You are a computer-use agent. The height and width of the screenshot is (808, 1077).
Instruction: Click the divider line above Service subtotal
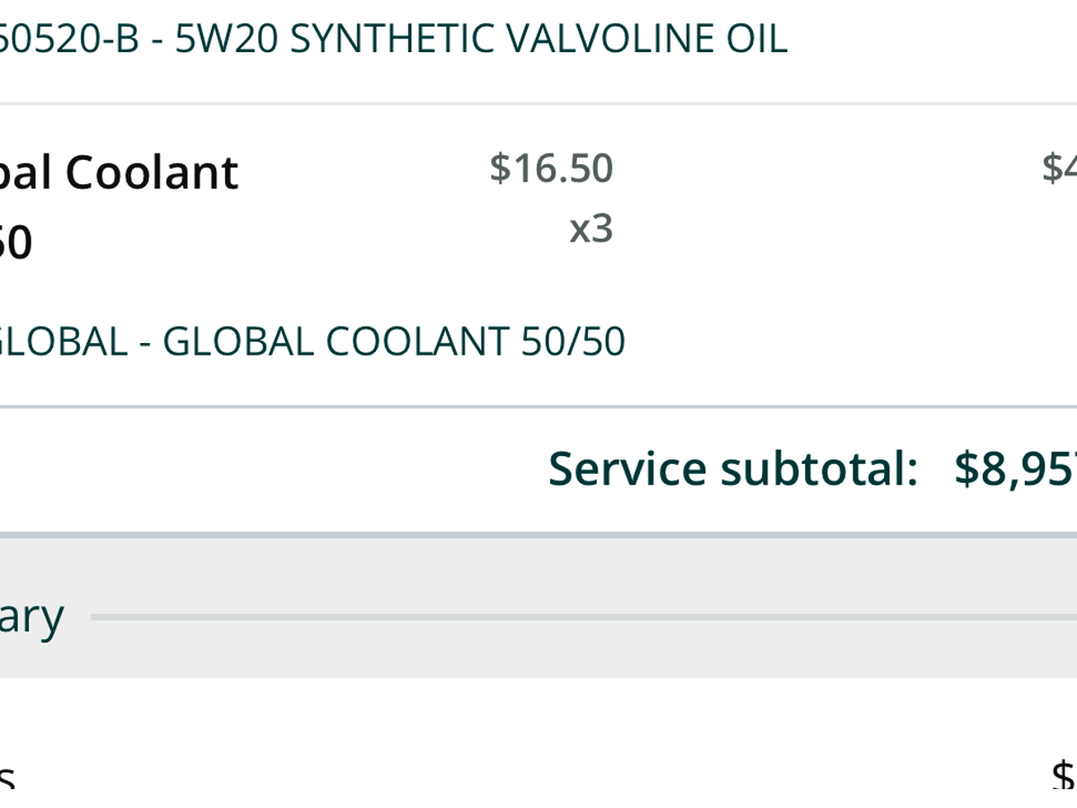pos(538,407)
